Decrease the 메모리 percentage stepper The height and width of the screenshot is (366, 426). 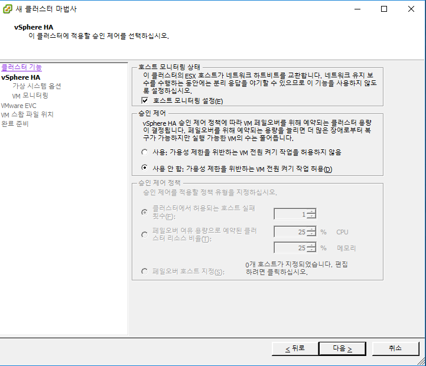pyautogui.click(x=312, y=251)
